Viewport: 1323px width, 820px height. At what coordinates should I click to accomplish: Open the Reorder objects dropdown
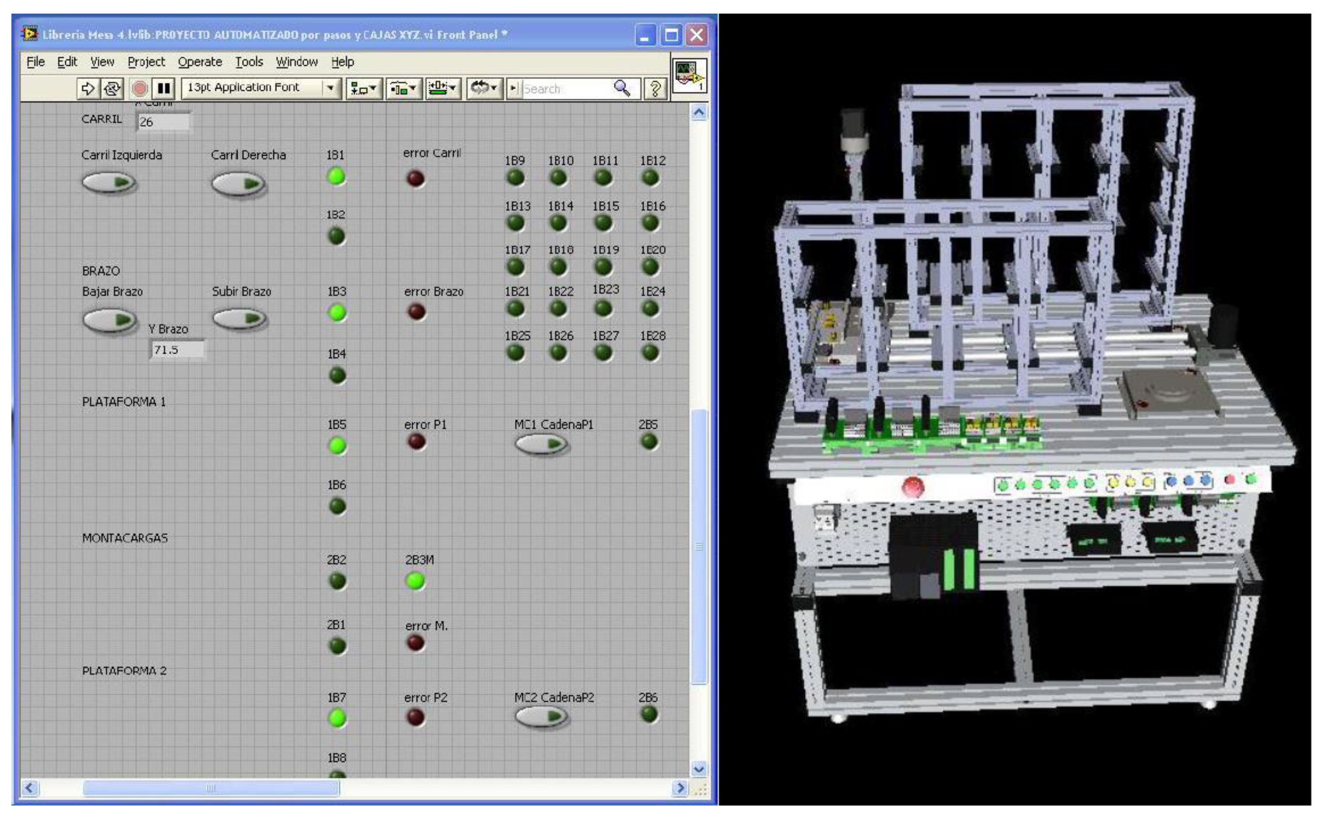[484, 89]
